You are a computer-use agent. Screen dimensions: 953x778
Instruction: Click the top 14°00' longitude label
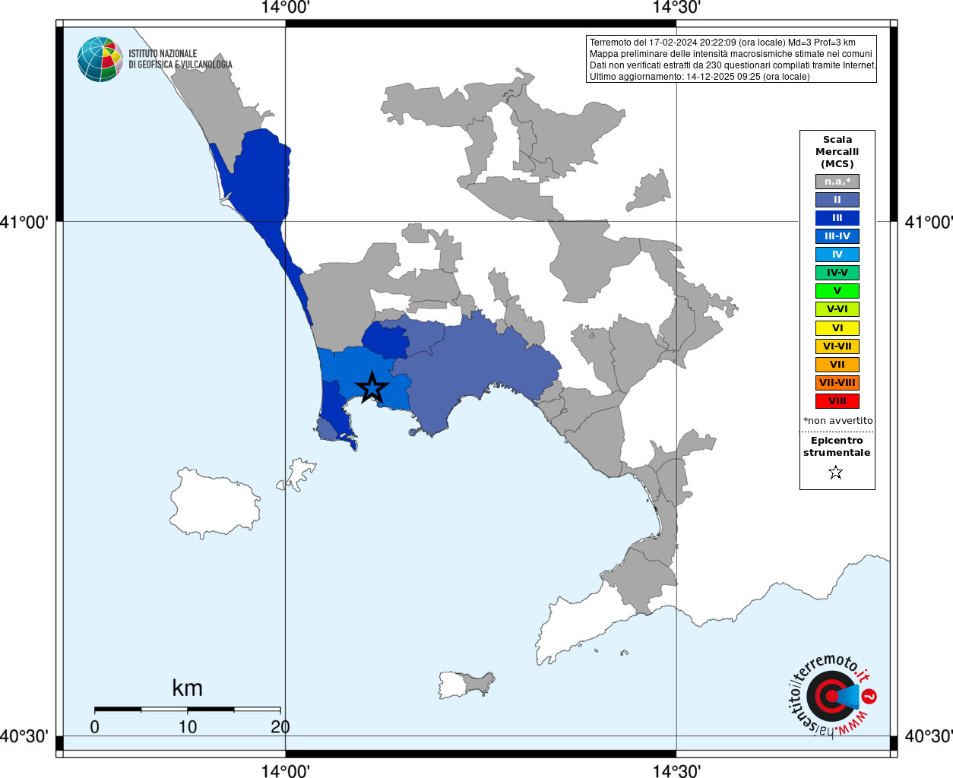pos(285,8)
